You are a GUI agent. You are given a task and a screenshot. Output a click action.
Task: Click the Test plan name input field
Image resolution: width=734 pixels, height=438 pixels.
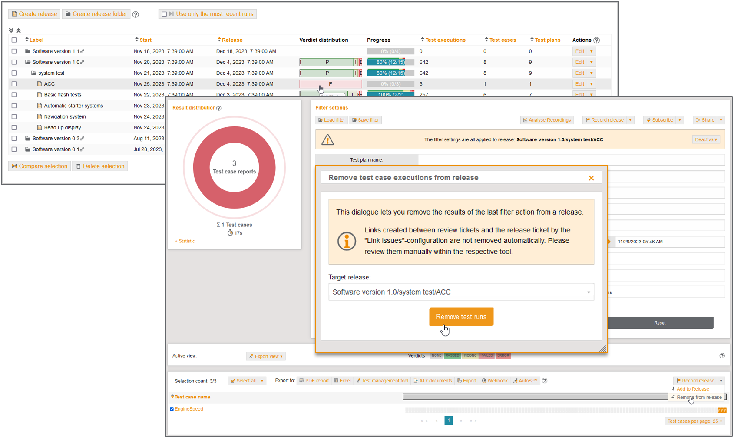tap(571, 160)
